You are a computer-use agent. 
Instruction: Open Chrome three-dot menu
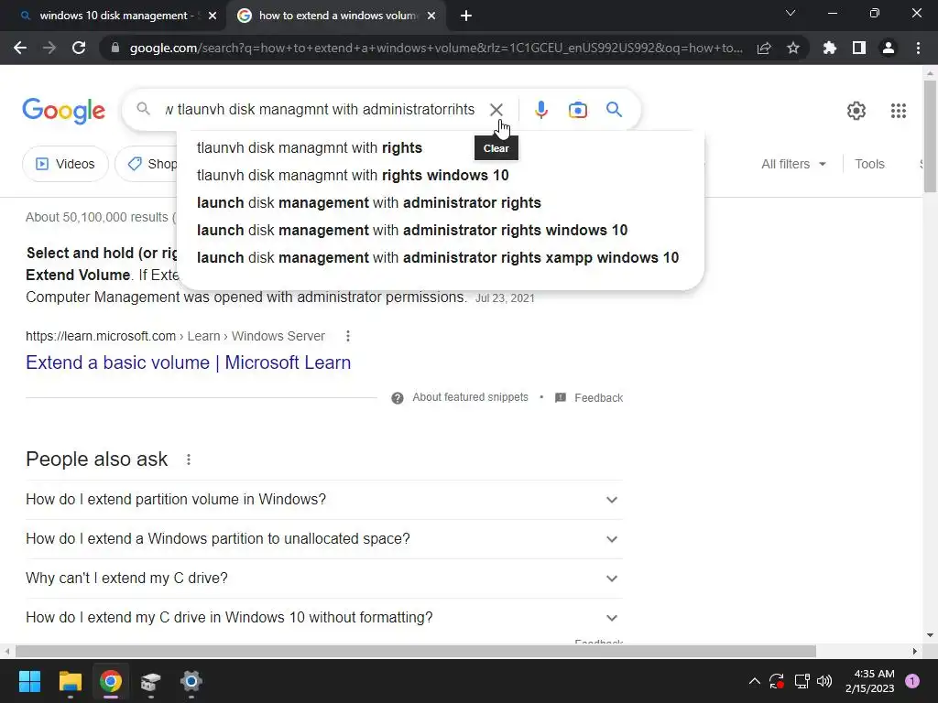click(918, 48)
